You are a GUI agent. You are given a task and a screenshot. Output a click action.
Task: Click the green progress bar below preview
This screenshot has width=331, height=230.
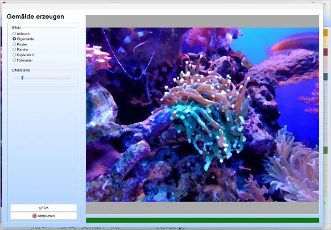pos(202,220)
